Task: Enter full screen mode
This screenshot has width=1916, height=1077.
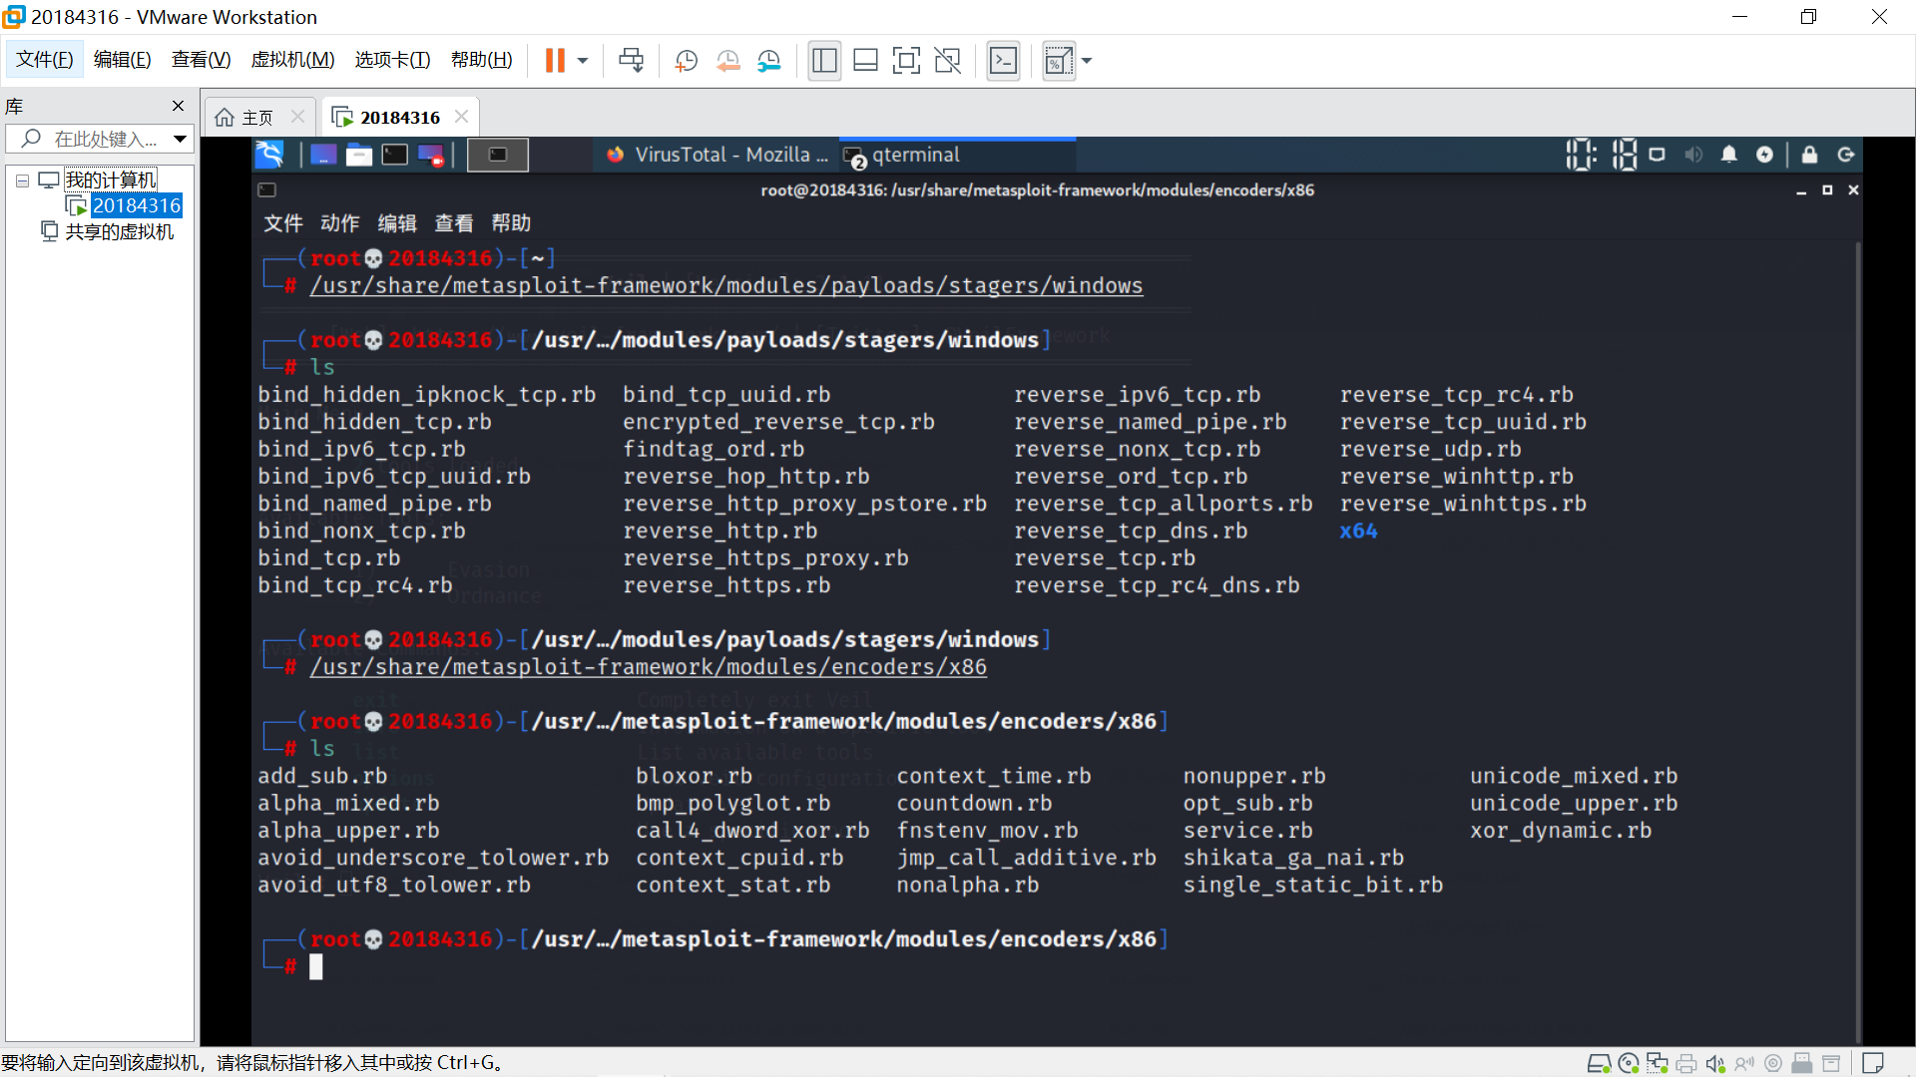Action: point(906,61)
